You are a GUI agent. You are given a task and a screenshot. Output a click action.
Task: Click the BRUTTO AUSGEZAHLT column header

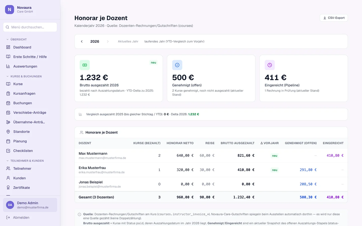point(238,143)
